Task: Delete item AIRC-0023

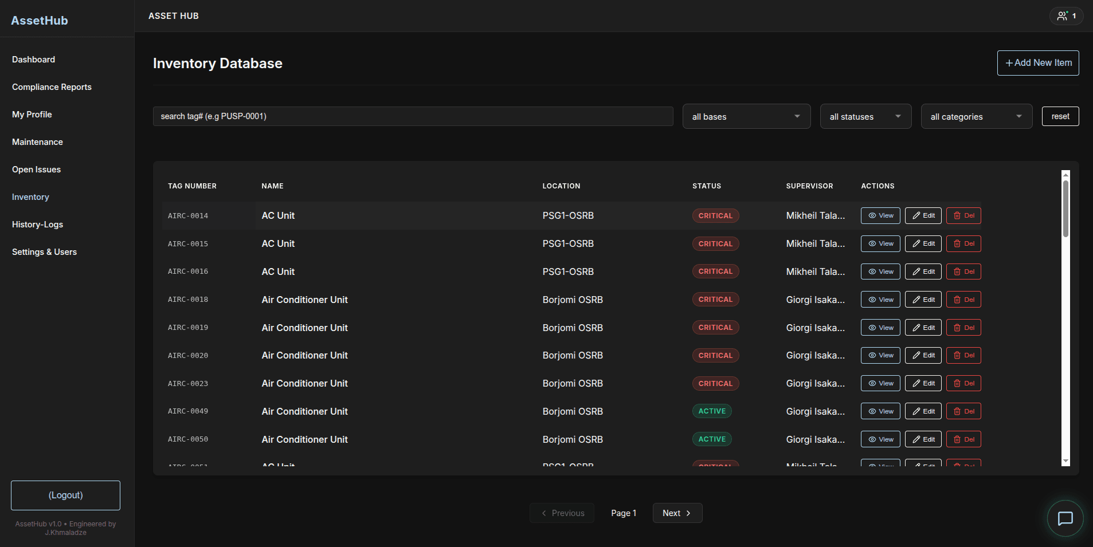Action: click(963, 383)
